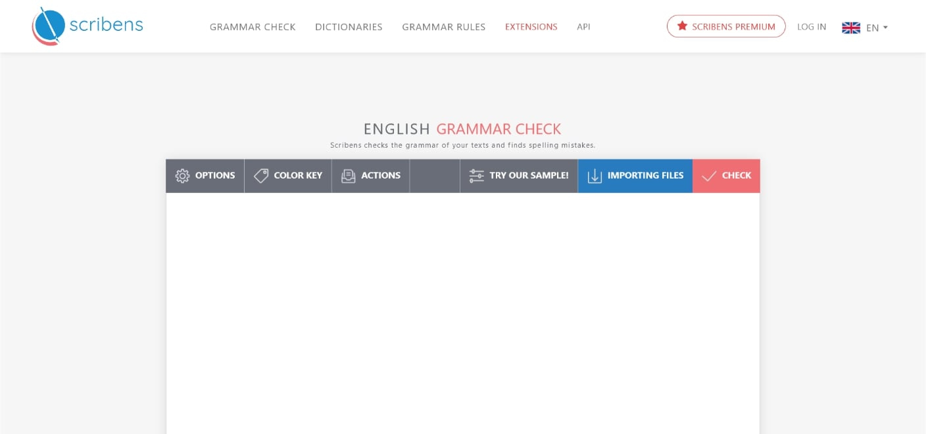Click the star icon in Scribens Premium
926x434 pixels.
[x=682, y=26]
